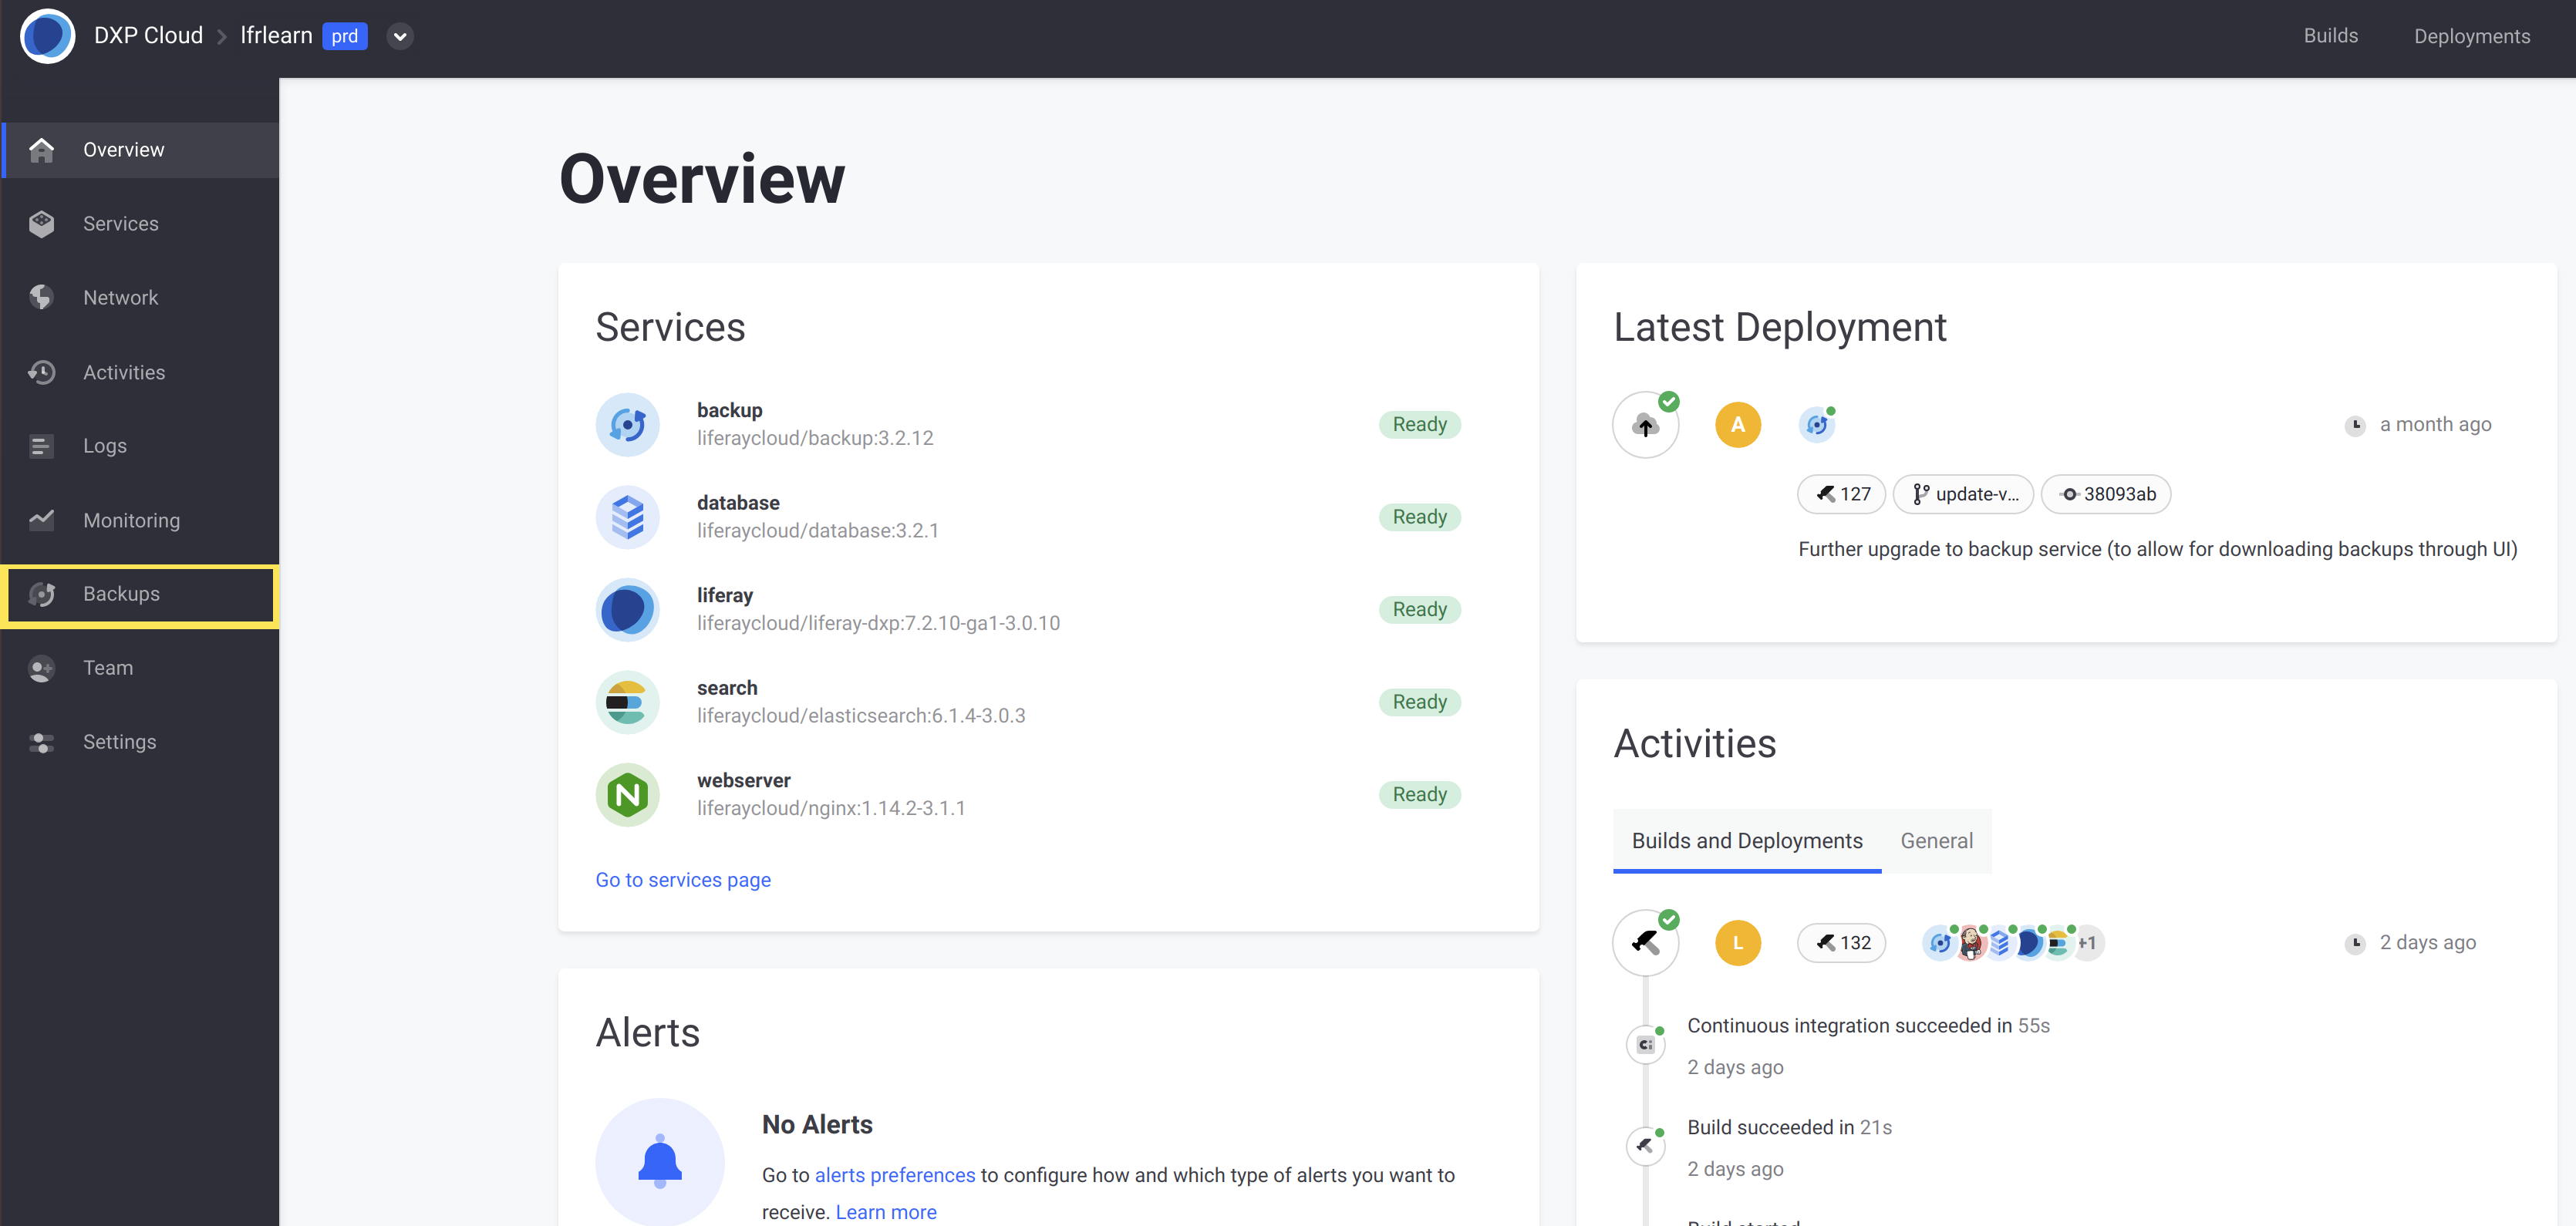The width and height of the screenshot is (2576, 1226).
Task: Toggle the search service Ready status
Action: pos(1416,702)
